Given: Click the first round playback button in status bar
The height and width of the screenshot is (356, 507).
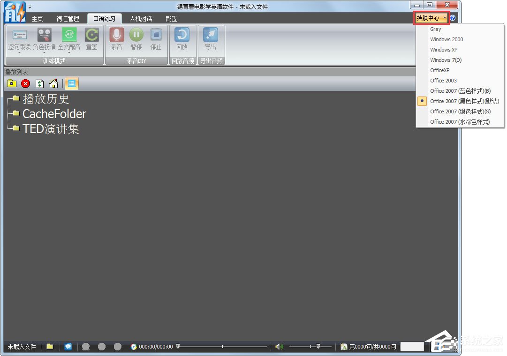Looking at the screenshot, I should click(86, 347).
